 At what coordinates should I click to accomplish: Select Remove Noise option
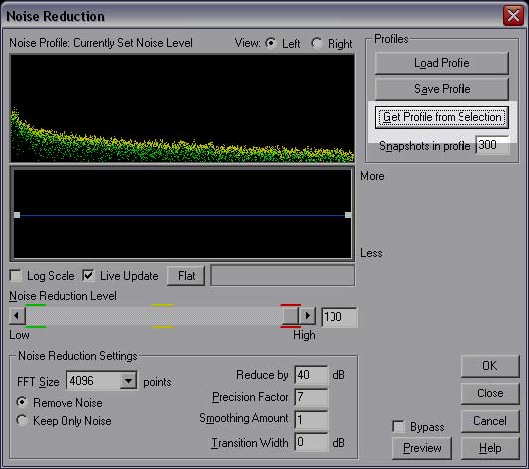pyautogui.click(x=22, y=402)
